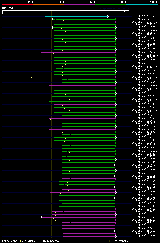Select label UniRef100_C6T1V8
This screenshot has width=160, height=243.
143,198
